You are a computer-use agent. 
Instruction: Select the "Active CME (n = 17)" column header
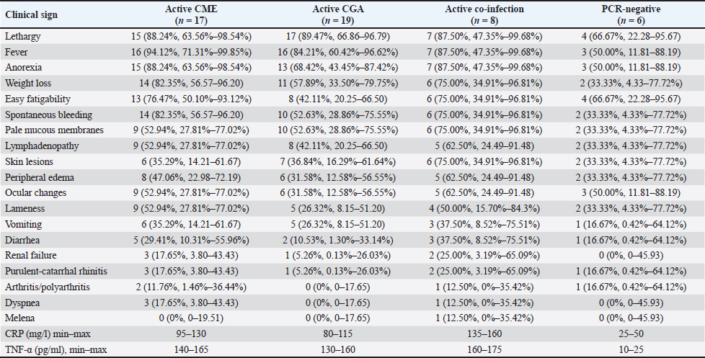pyautogui.click(x=195, y=12)
